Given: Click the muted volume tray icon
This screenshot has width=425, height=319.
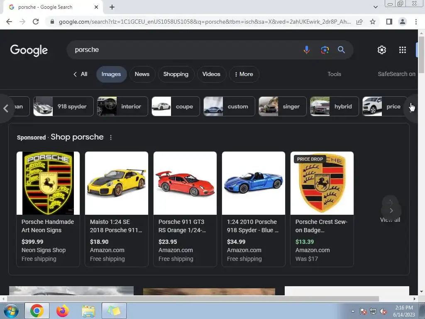Looking at the screenshot, I should [x=383, y=312].
